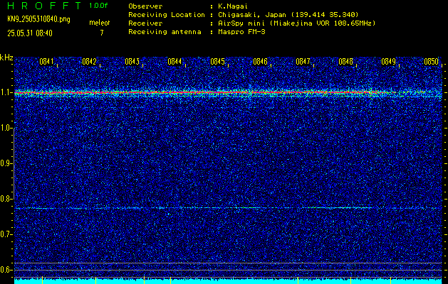Click the Observer field label
This screenshot has width=448, height=284.
[x=145, y=6]
